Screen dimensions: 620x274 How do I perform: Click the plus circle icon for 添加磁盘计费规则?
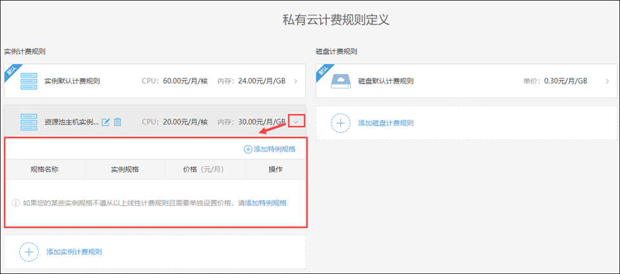[x=340, y=122]
